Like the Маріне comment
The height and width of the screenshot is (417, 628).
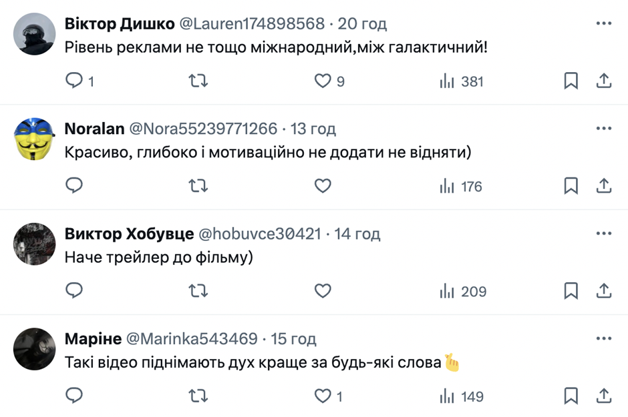[323, 396]
